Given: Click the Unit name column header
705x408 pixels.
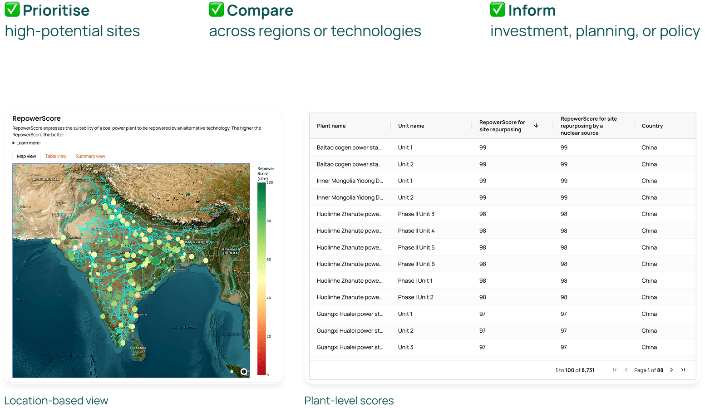Looking at the screenshot, I should pyautogui.click(x=411, y=126).
